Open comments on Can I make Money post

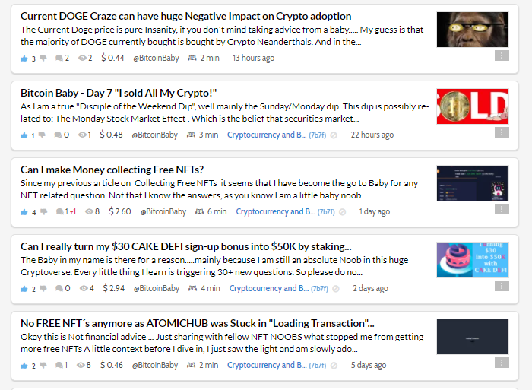pyautogui.click(x=60, y=212)
